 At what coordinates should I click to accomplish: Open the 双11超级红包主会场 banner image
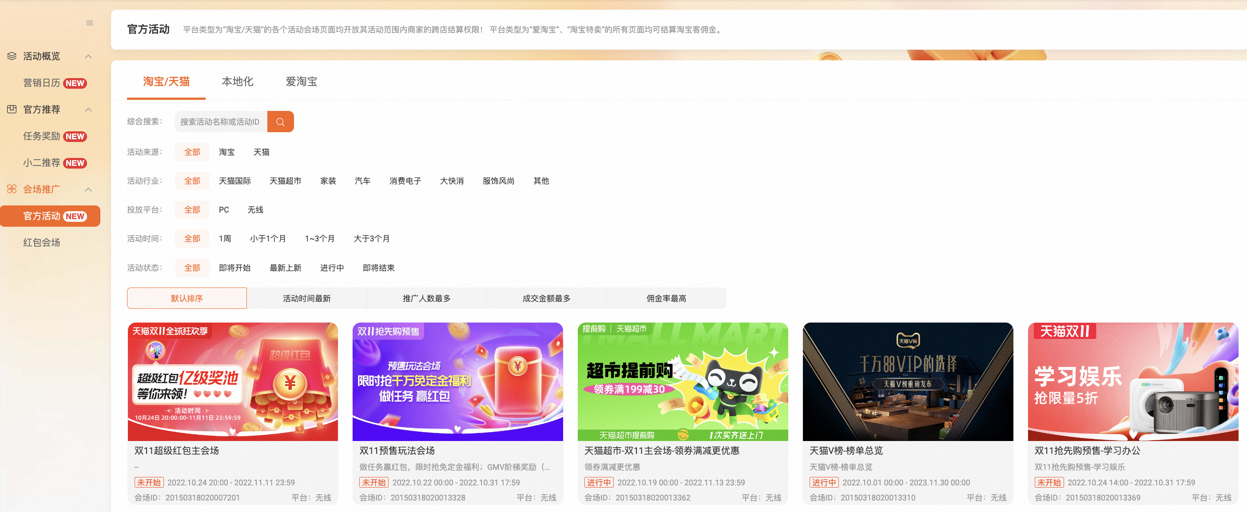[x=233, y=382]
